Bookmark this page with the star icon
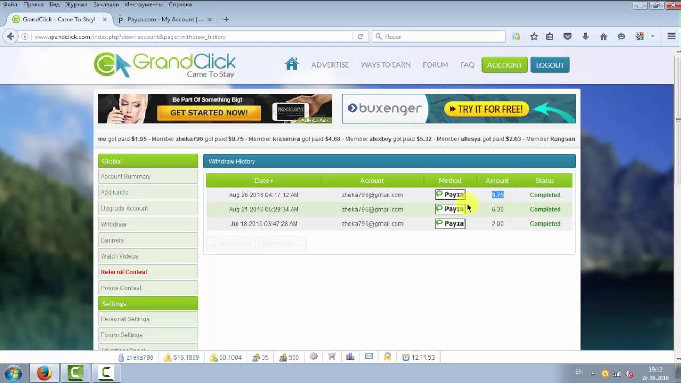Image resolution: width=681 pixels, height=383 pixels. click(x=534, y=37)
